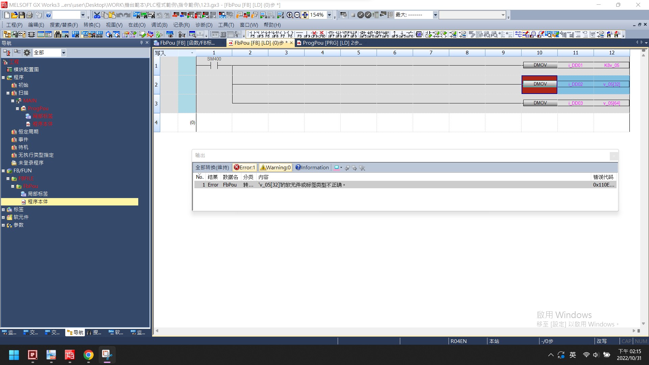Click the Cut scissors icon

tap(97, 15)
